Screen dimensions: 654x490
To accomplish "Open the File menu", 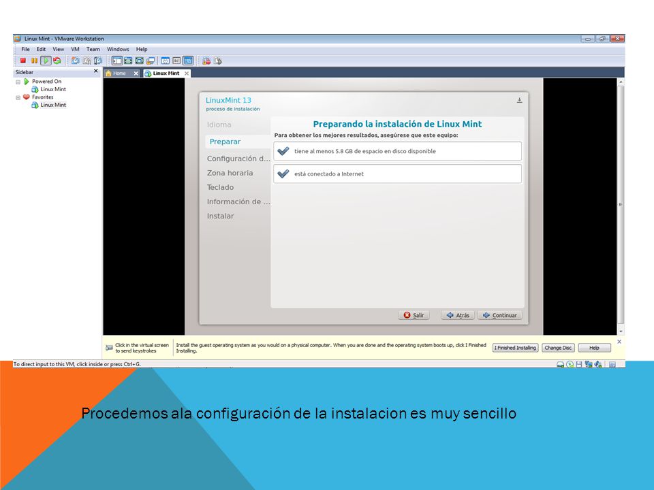I will tap(25, 49).
